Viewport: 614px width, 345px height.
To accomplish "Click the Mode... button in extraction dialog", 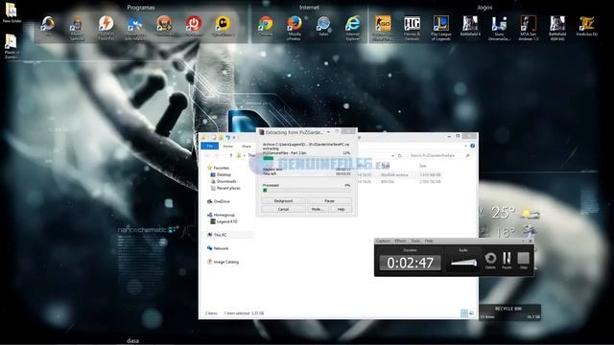I will 318,209.
